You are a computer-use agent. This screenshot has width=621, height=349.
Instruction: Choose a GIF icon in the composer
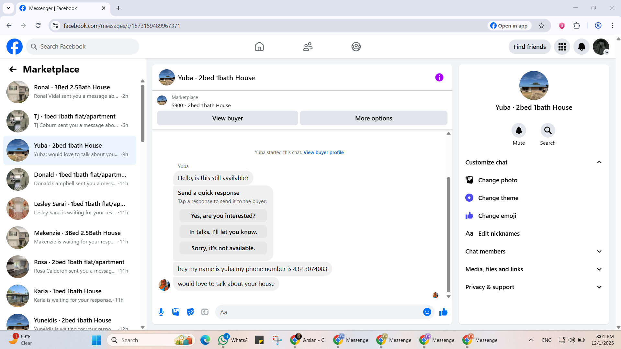coord(205,312)
